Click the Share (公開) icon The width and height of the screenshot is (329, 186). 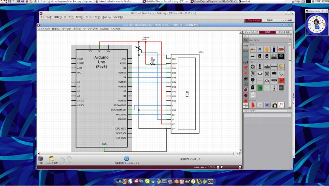tap(40, 159)
